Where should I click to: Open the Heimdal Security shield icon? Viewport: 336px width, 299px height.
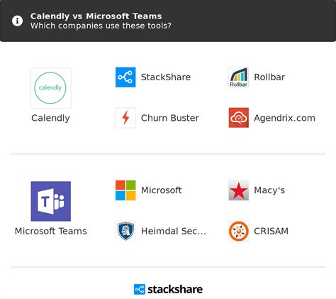(125, 231)
